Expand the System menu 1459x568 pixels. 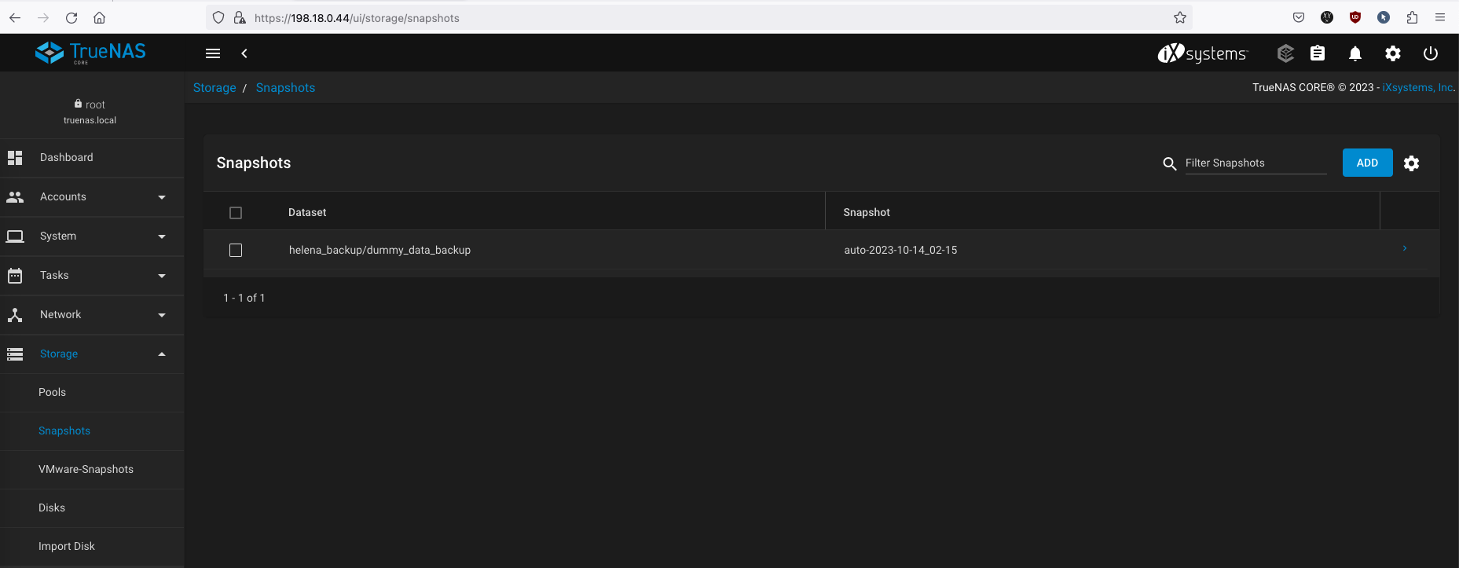pos(92,236)
